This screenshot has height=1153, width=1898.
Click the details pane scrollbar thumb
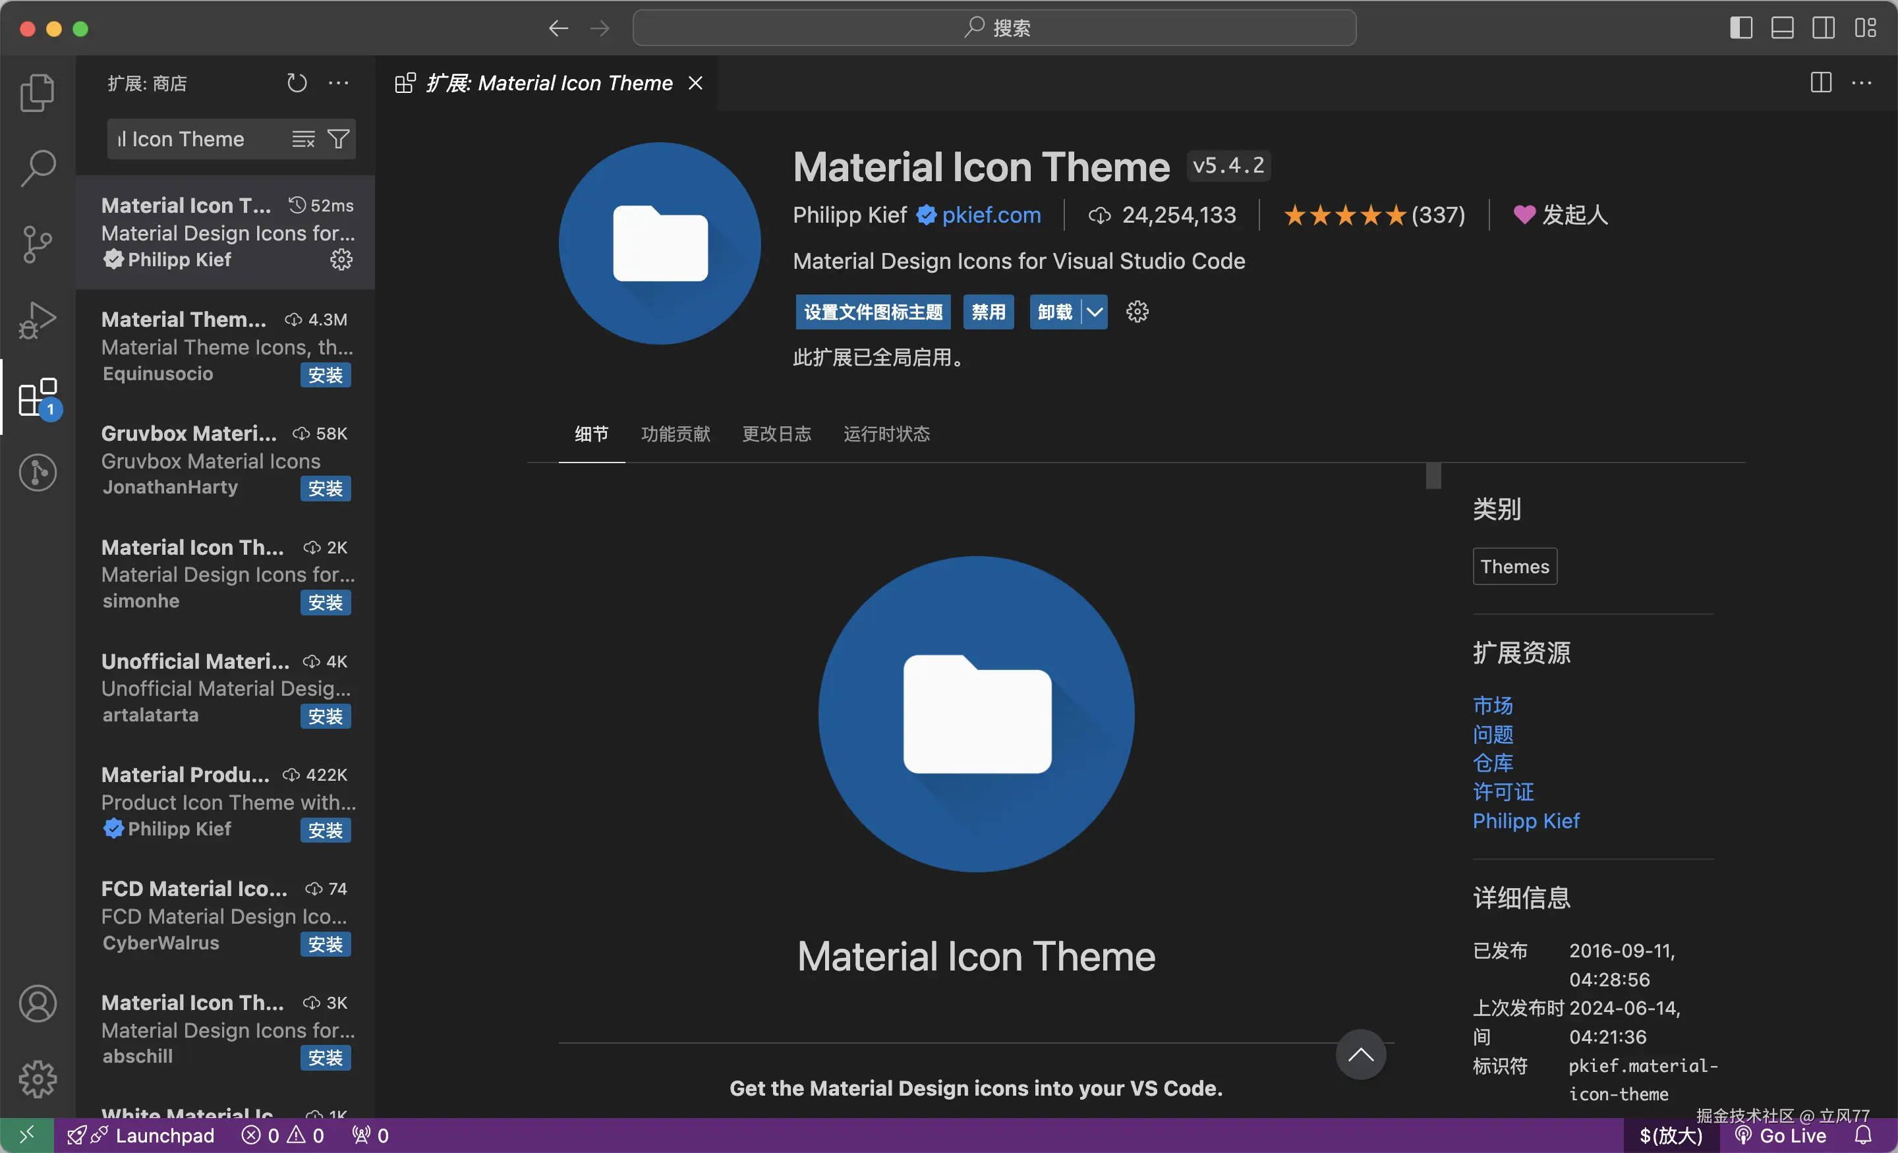[1433, 476]
